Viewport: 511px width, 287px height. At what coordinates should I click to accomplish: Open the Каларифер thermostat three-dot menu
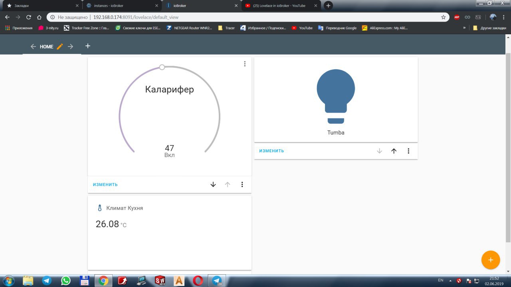245,64
